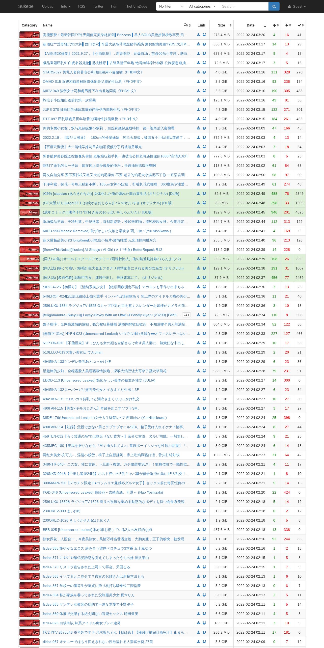Image resolution: width=324 pixels, height=648 pixels.
Task: Download torrent file for OMHD-015 row
Action: point(199,82)
